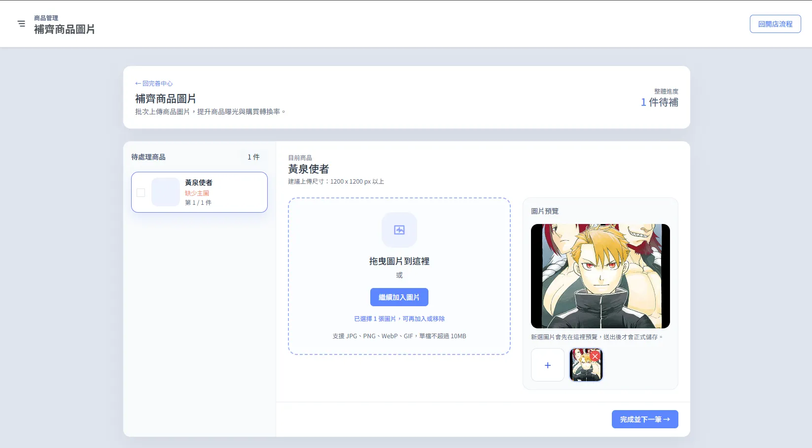Click the 建議上傳尺寸 hint text

pos(336,182)
